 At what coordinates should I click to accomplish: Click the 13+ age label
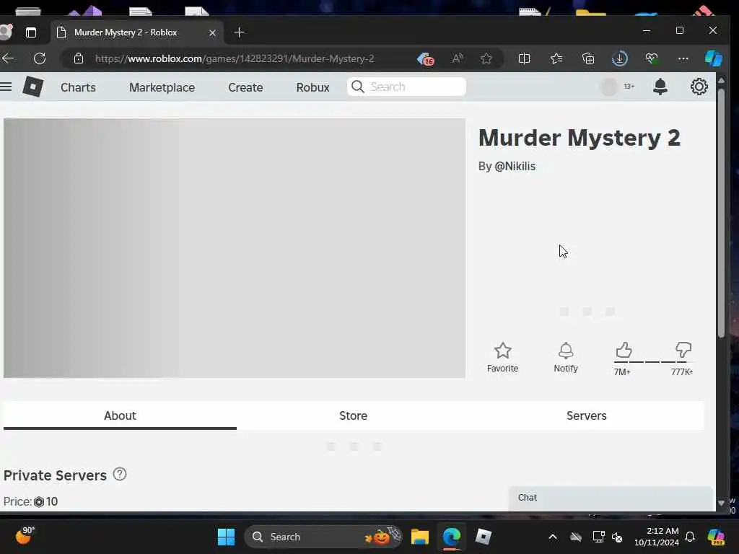629,87
